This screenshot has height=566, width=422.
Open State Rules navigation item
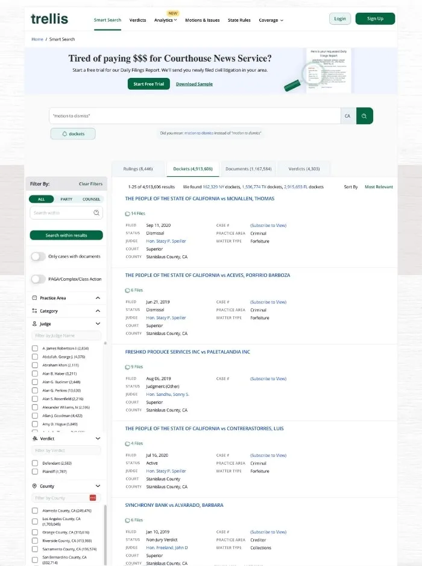pyautogui.click(x=239, y=21)
